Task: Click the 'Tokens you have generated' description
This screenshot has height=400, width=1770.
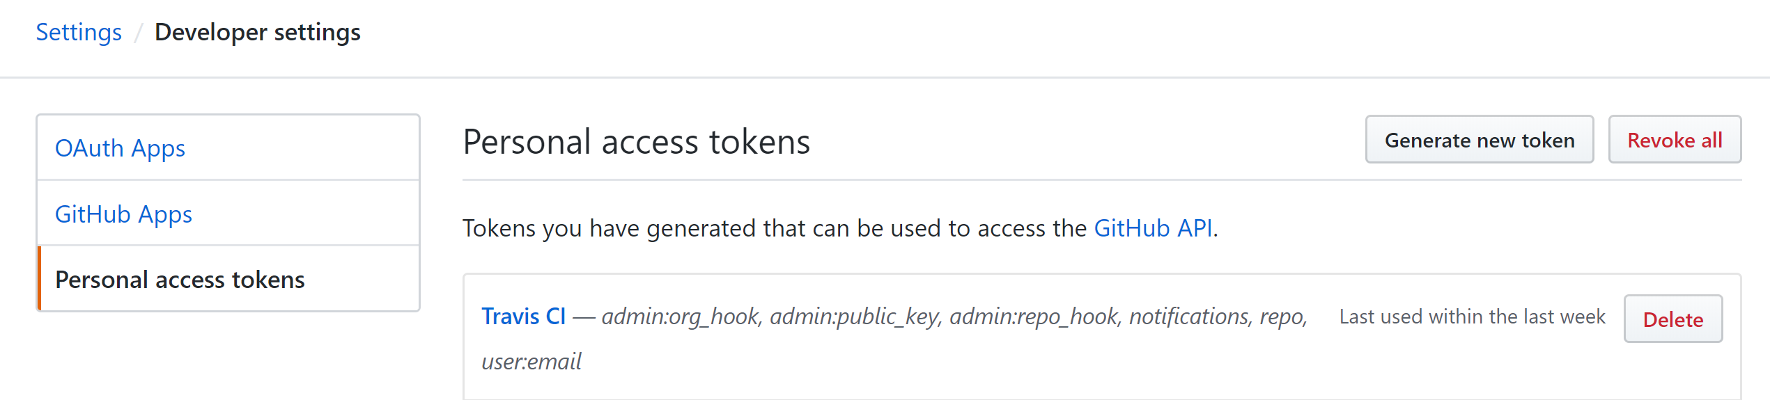Action: click(773, 228)
